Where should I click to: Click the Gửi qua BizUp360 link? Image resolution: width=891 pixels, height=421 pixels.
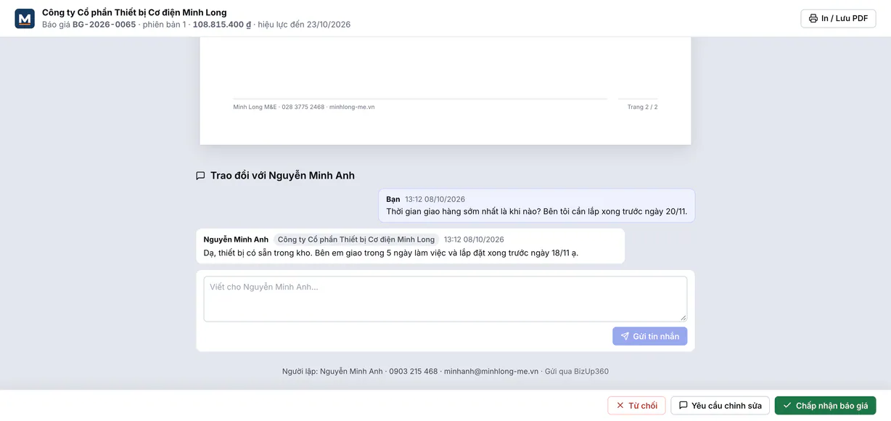point(577,372)
